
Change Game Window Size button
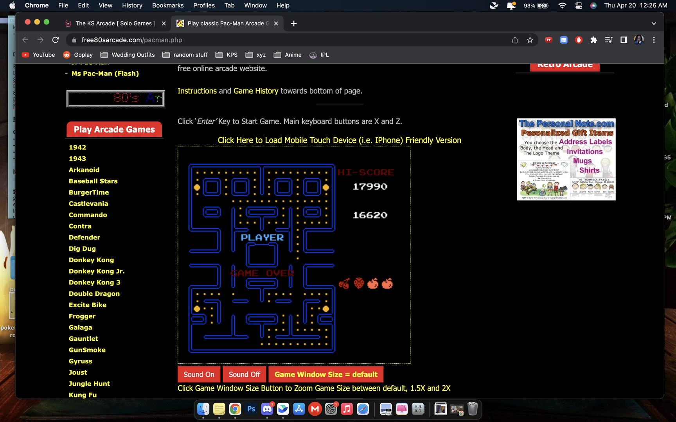[x=326, y=374]
